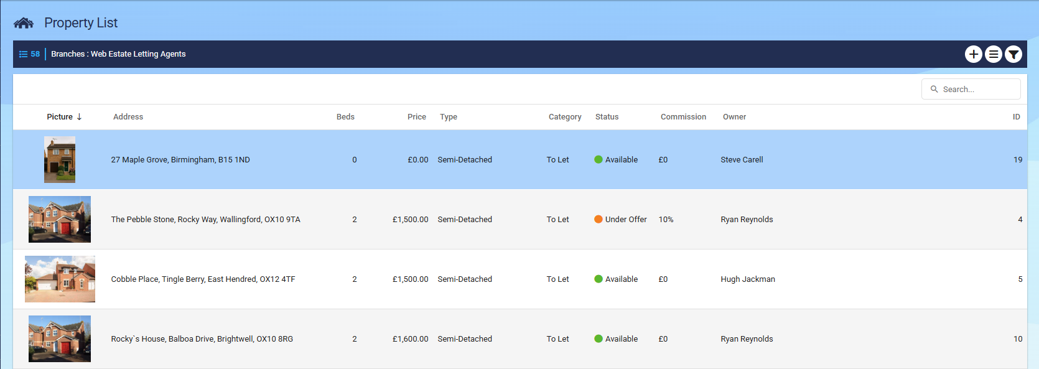Focus the Search input field
1039x369 pixels.
click(x=971, y=89)
